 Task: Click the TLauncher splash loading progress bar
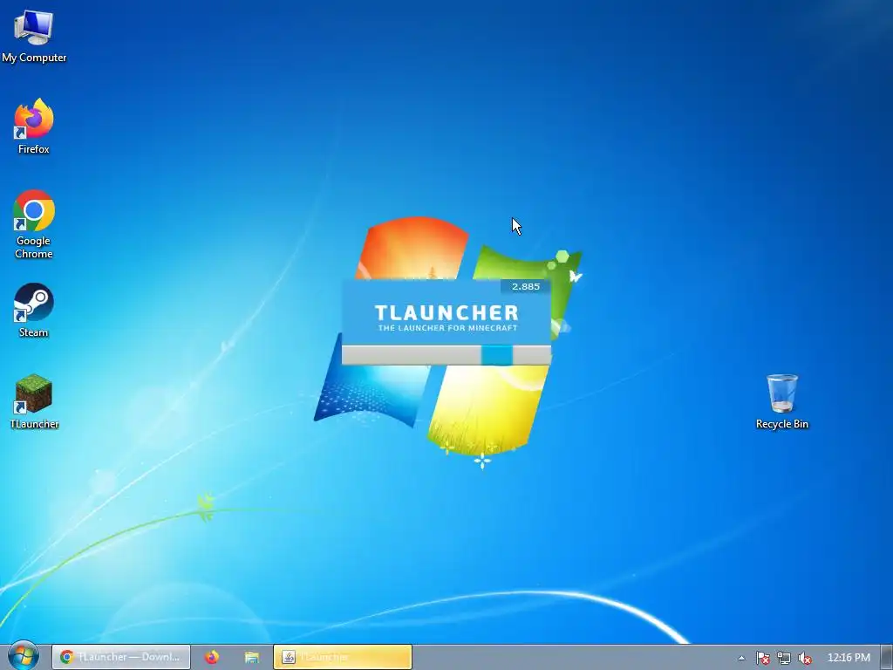[x=446, y=355]
